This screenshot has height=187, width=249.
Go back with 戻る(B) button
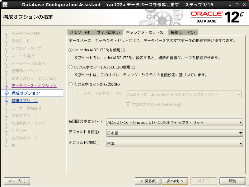point(148,181)
